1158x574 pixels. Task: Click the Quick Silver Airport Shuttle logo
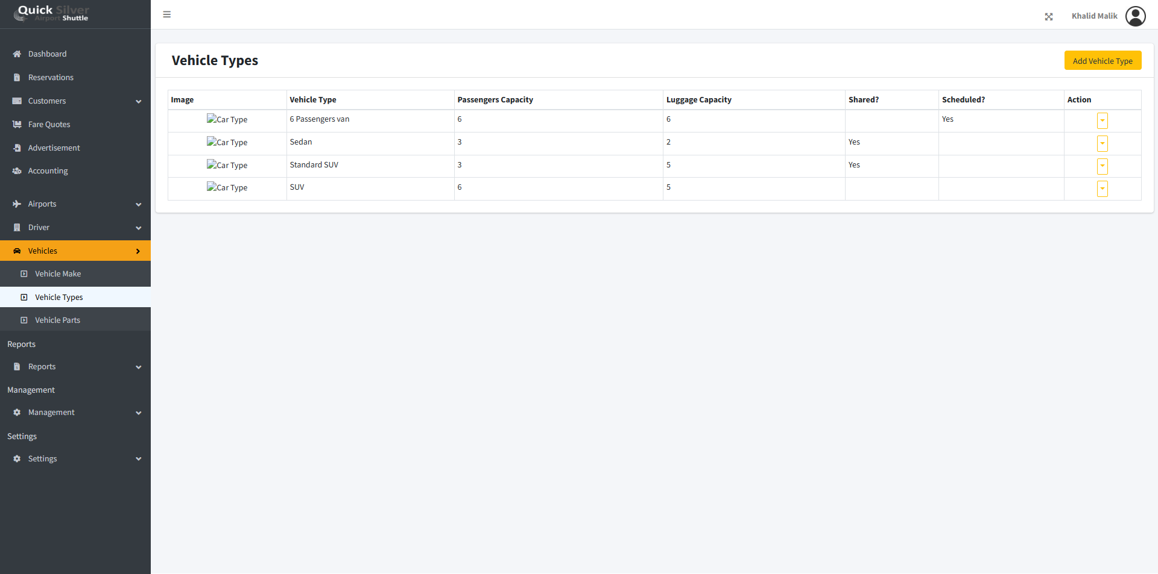52,13
